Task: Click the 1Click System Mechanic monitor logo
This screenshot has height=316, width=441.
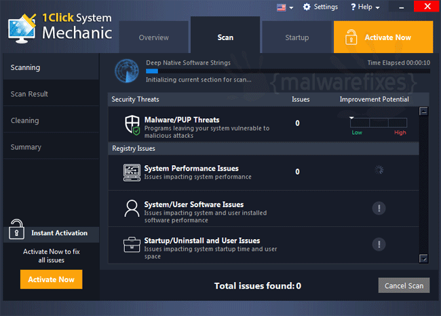Action: [x=22, y=29]
